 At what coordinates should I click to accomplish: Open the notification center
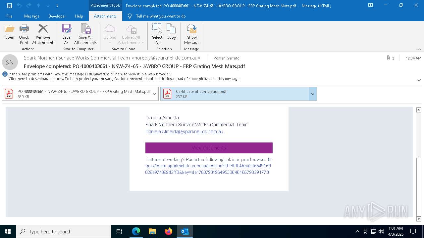point(413,231)
